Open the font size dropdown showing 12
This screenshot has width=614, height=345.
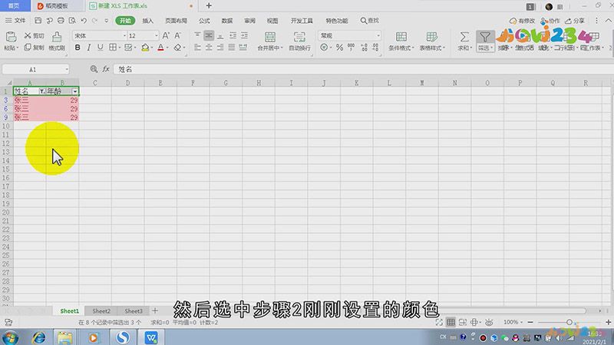(x=157, y=35)
